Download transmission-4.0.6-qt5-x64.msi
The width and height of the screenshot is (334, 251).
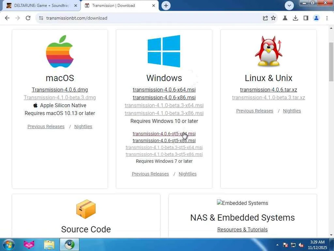tap(164, 134)
